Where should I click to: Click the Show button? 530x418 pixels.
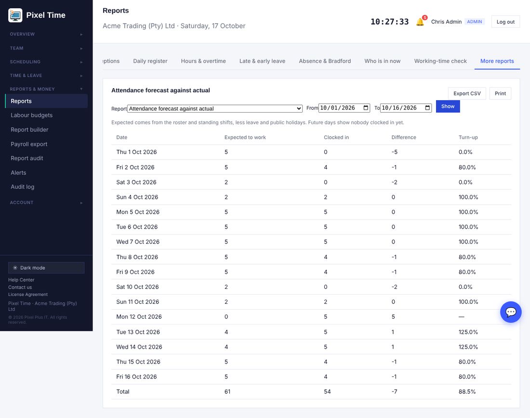point(448,106)
